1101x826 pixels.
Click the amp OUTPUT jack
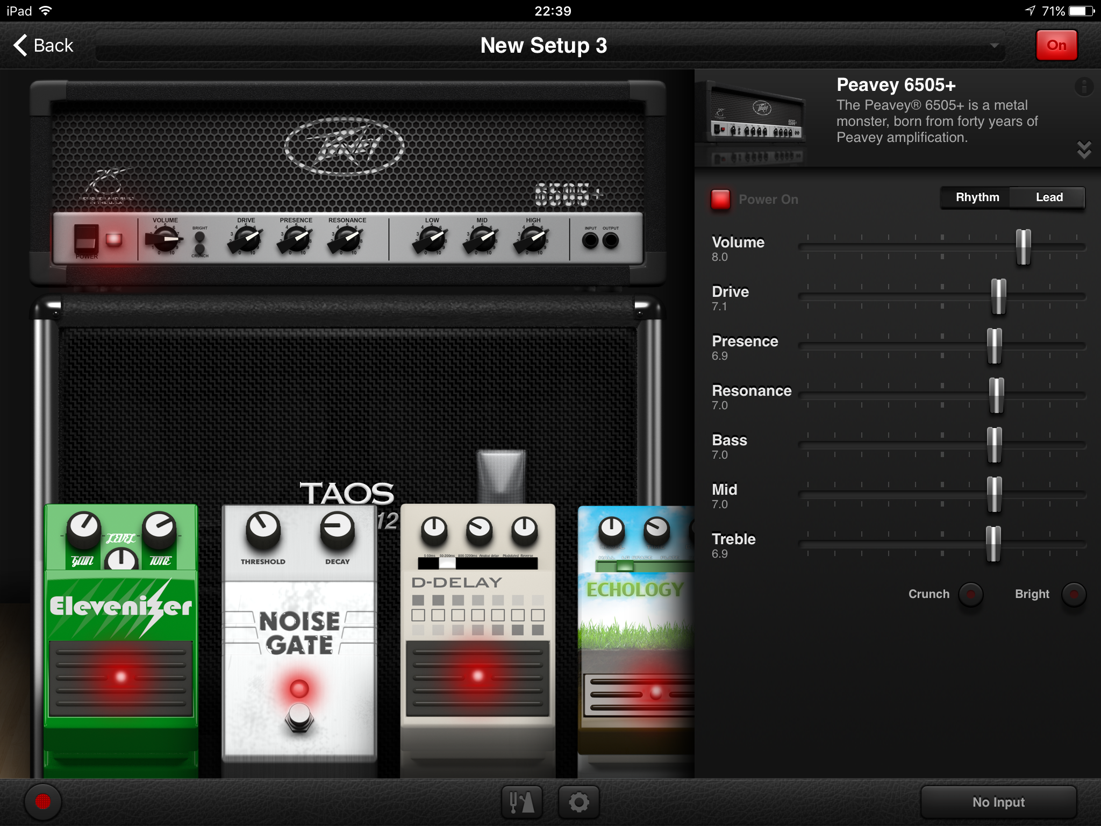pyautogui.click(x=610, y=240)
